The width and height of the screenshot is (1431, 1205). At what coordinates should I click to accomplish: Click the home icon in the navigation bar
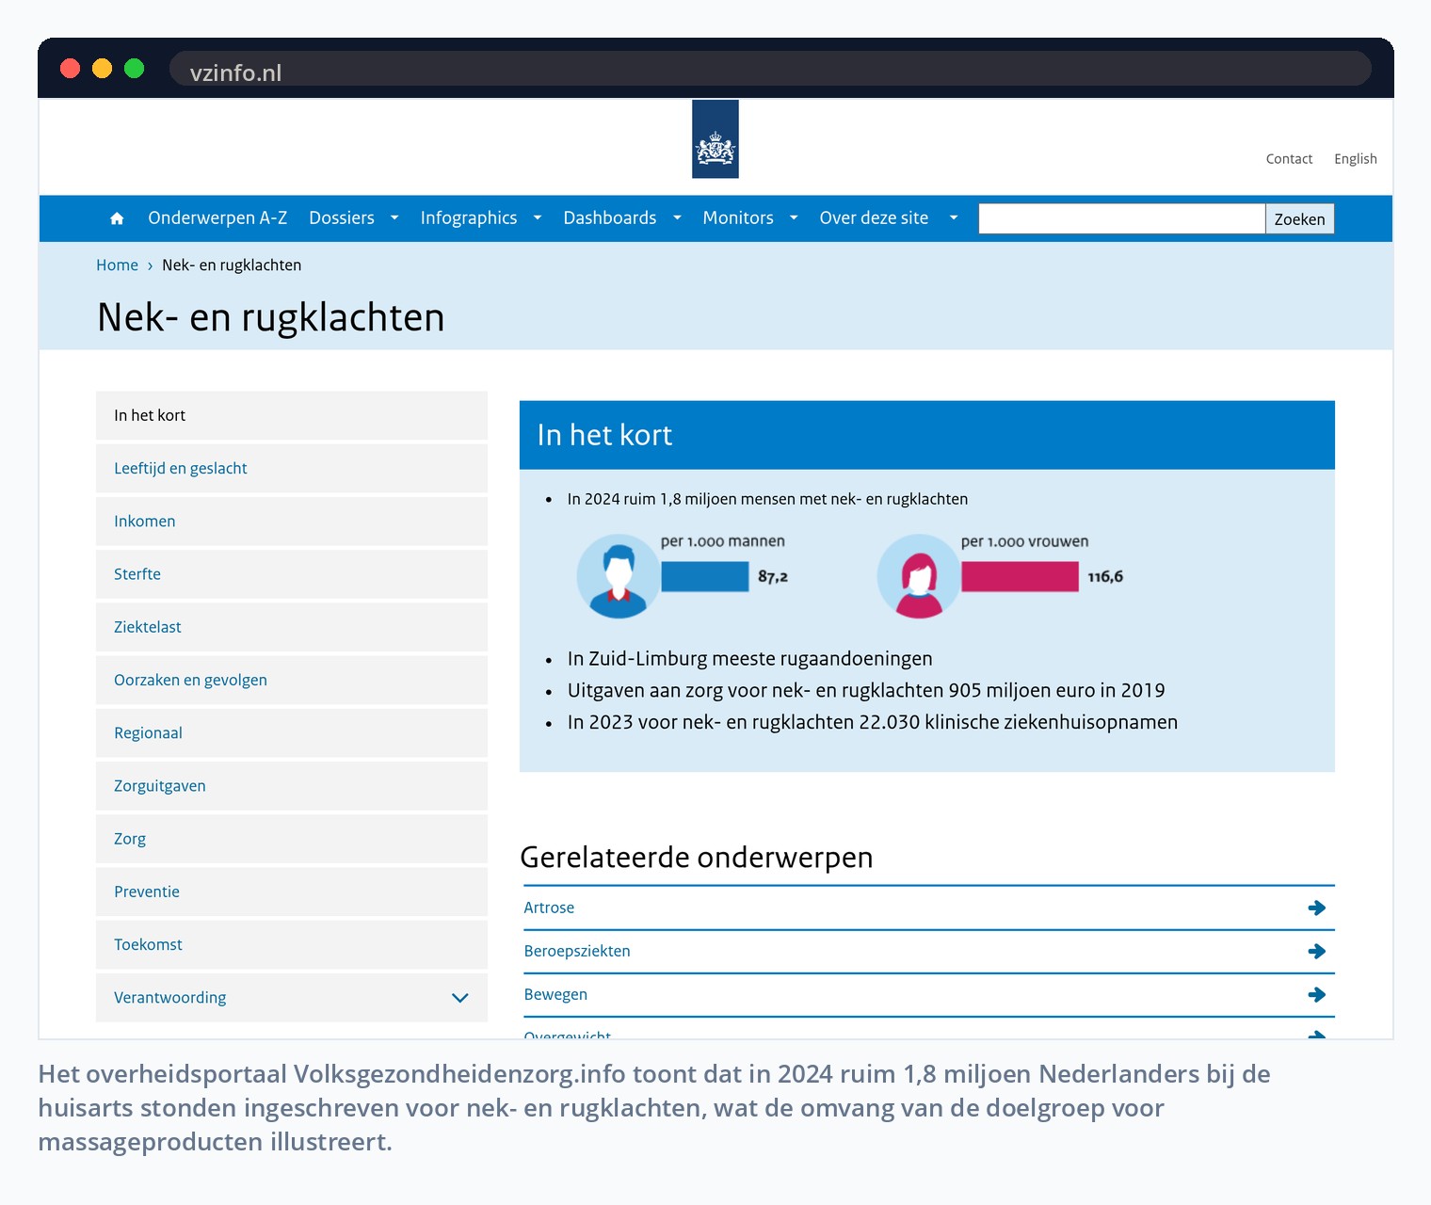click(x=117, y=218)
